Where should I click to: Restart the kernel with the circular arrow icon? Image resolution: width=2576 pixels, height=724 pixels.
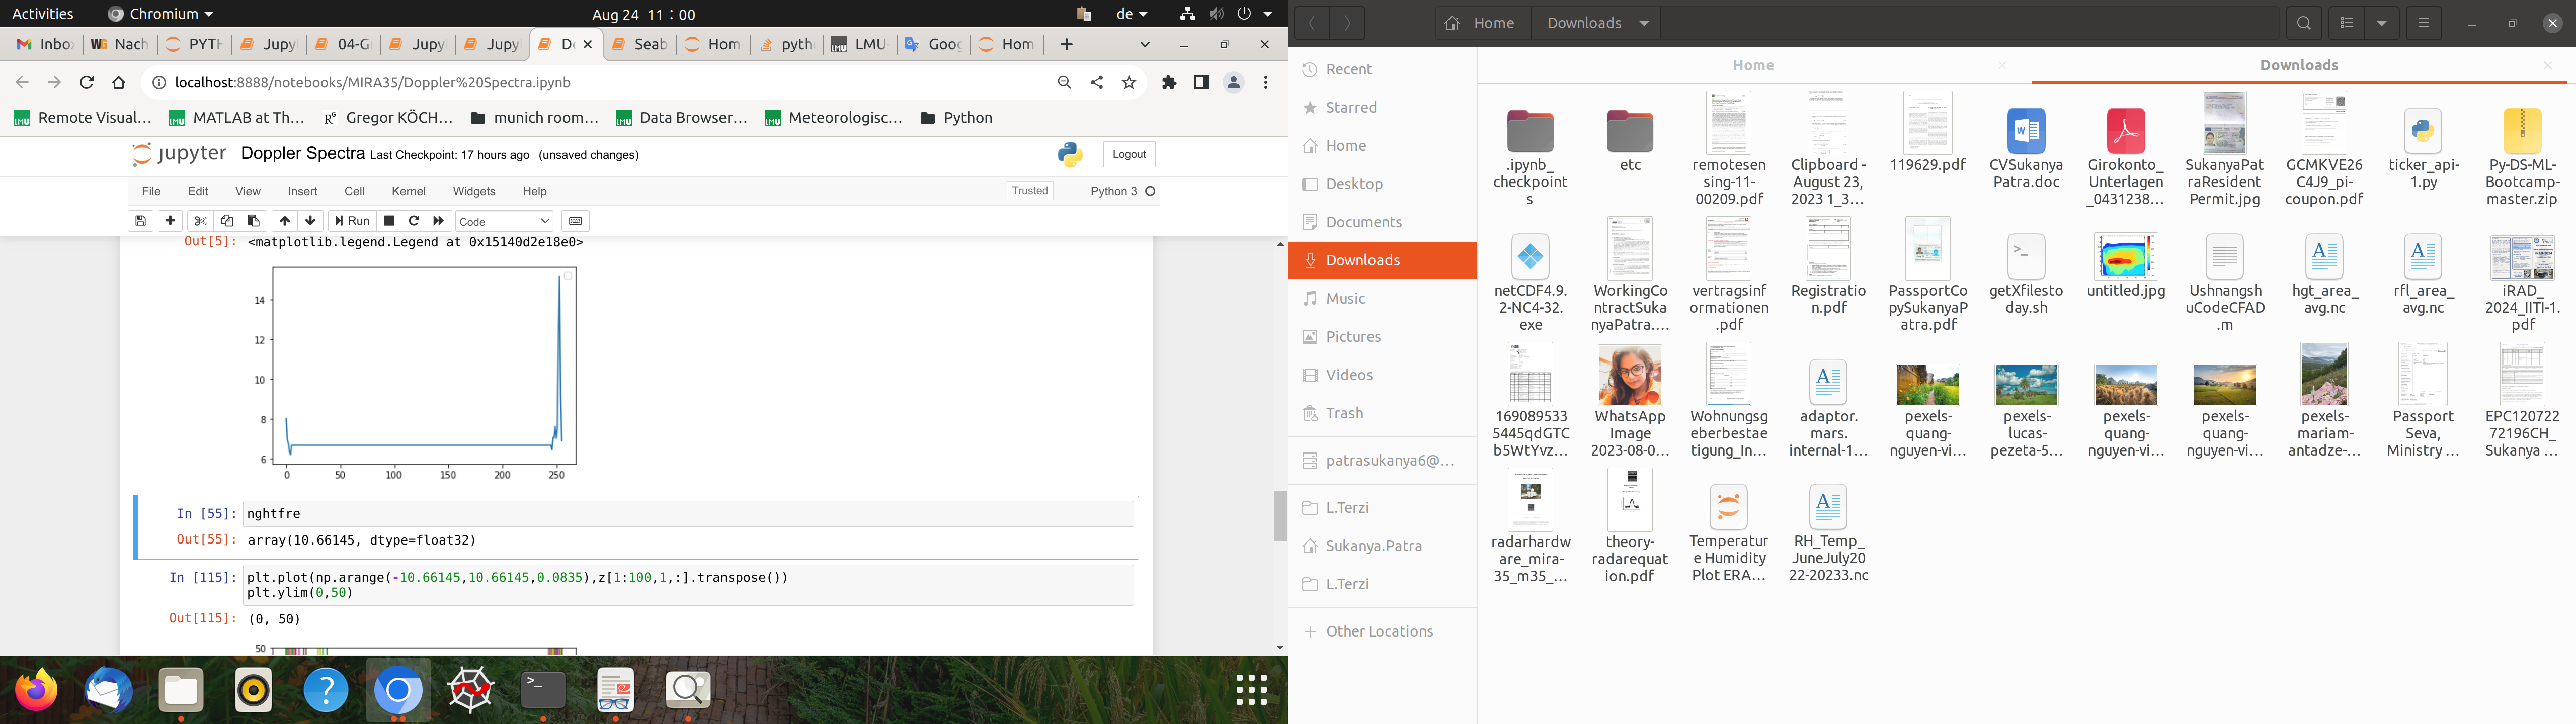(x=414, y=221)
